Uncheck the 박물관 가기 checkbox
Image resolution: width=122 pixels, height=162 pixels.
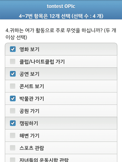[13, 99]
